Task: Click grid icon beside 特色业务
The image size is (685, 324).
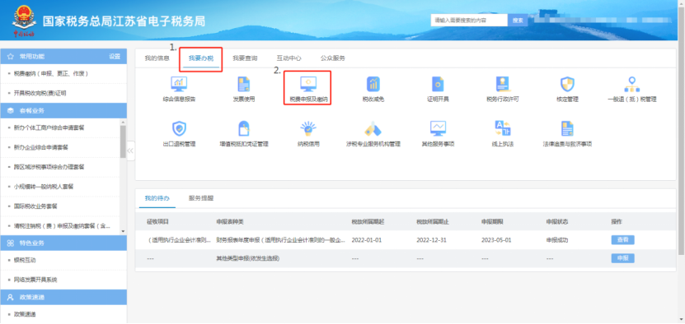Action: coord(11,243)
